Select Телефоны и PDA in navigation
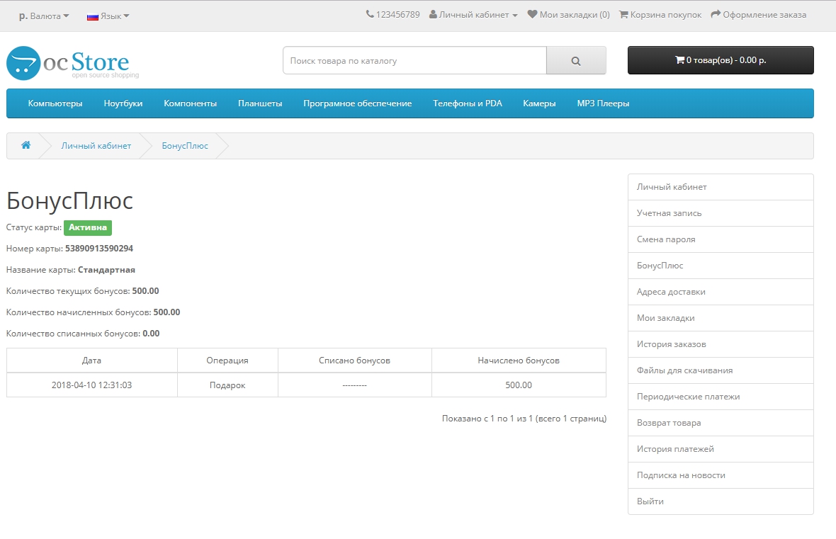Screen dimensions: 836x539 (x=467, y=103)
